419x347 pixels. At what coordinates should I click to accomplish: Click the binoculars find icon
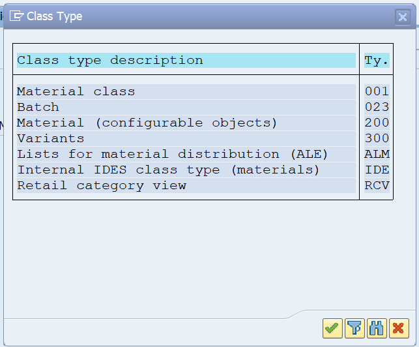click(377, 328)
